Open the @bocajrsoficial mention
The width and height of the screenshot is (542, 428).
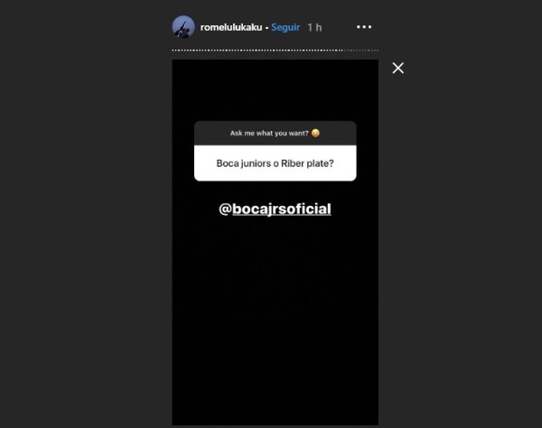click(276, 209)
